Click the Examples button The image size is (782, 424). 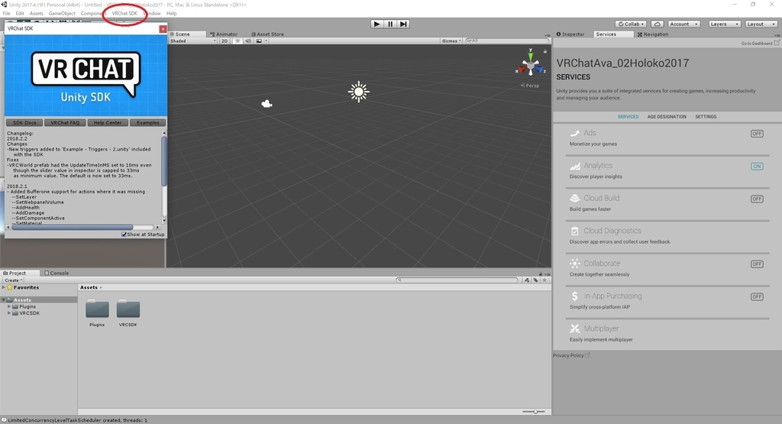pos(147,123)
